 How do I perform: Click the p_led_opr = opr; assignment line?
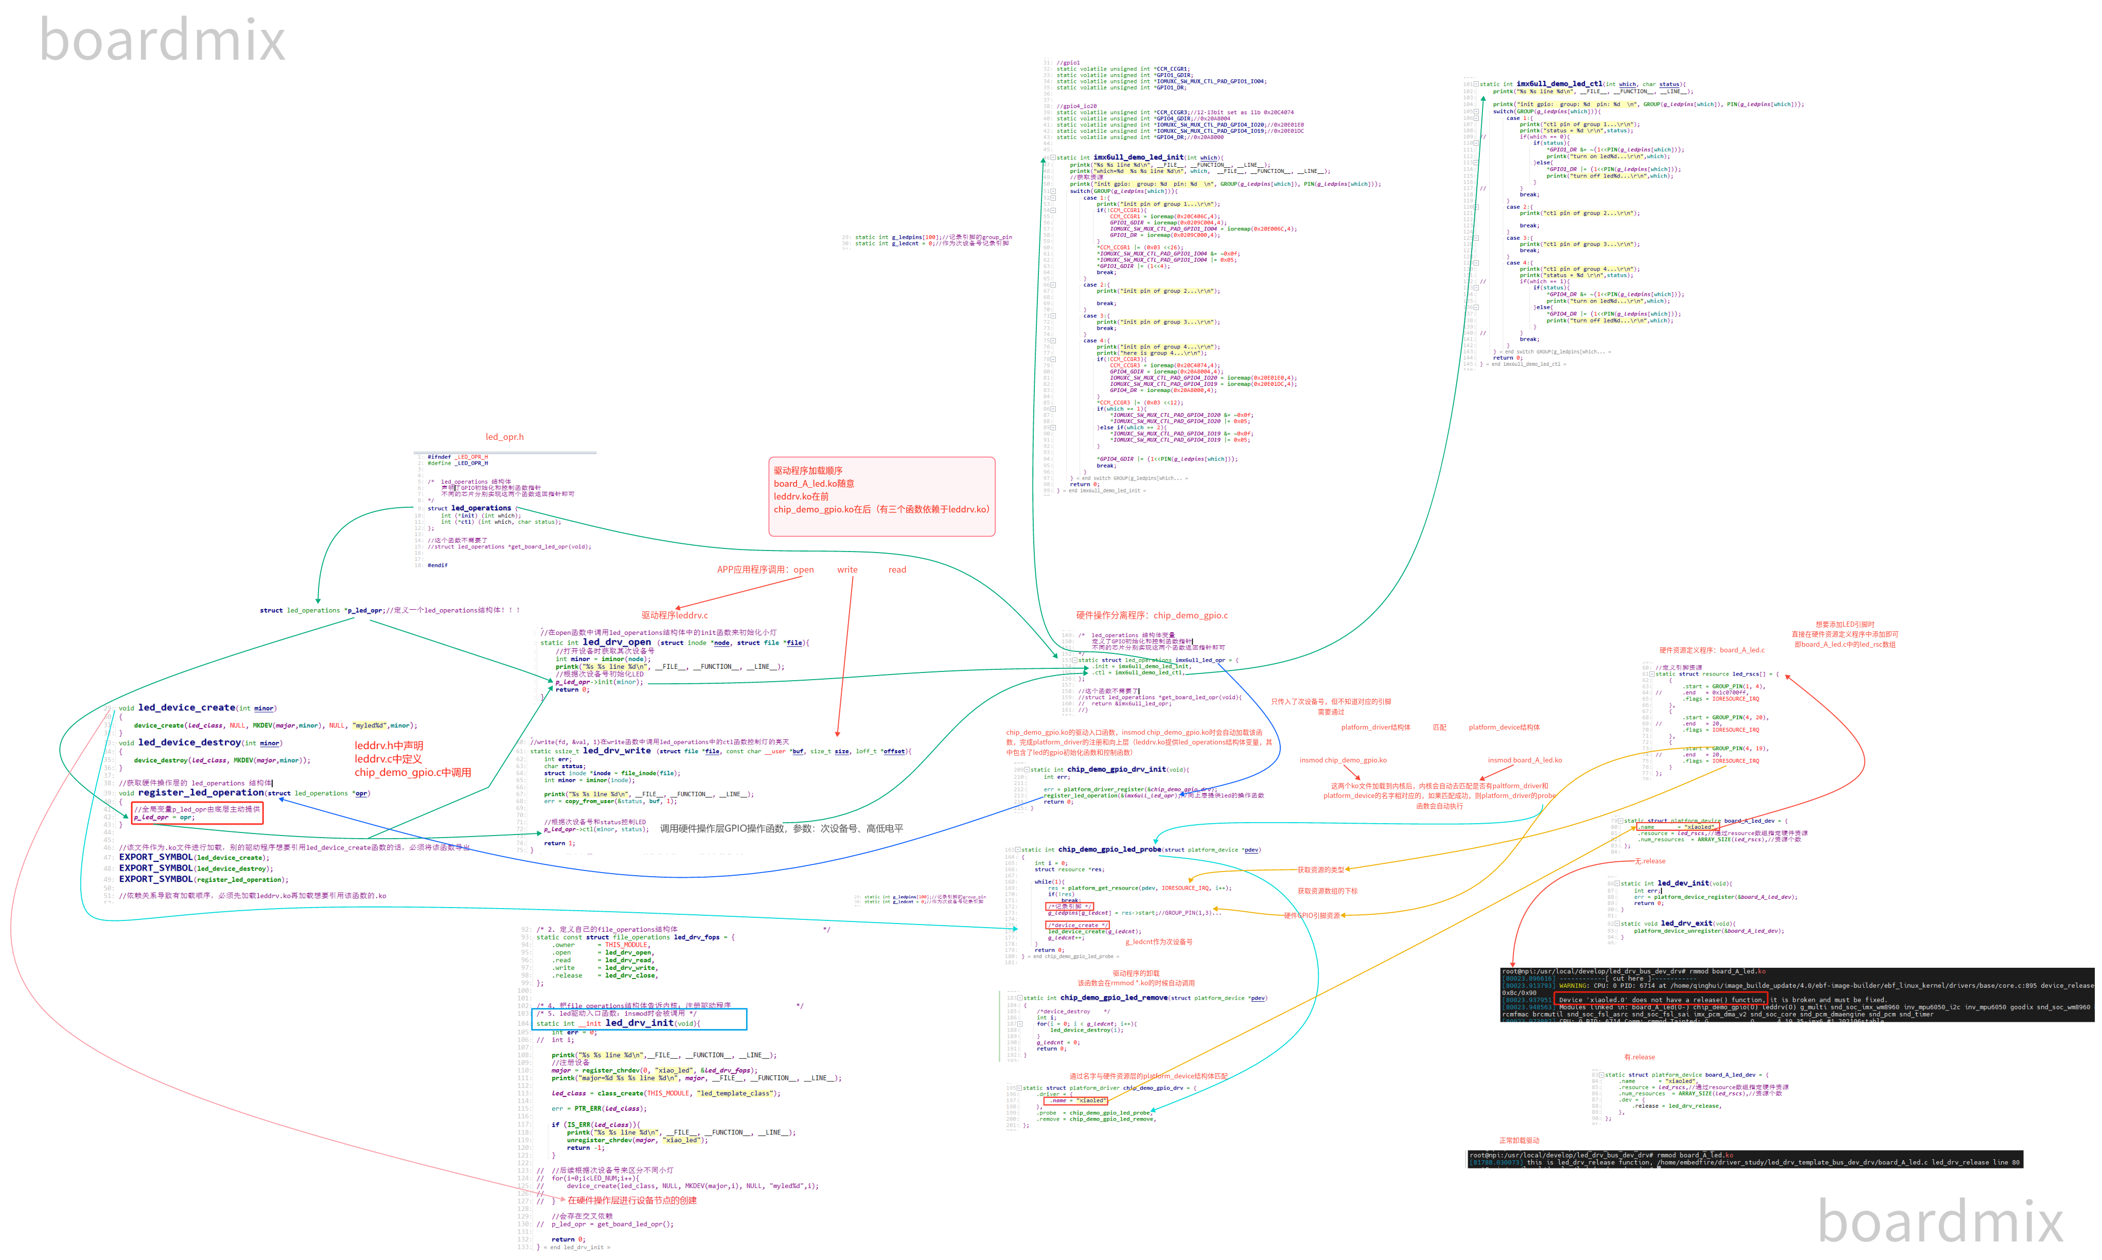pos(165,818)
